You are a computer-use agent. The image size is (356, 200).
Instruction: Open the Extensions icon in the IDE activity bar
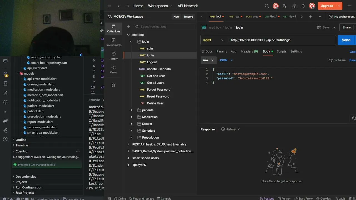5,74
